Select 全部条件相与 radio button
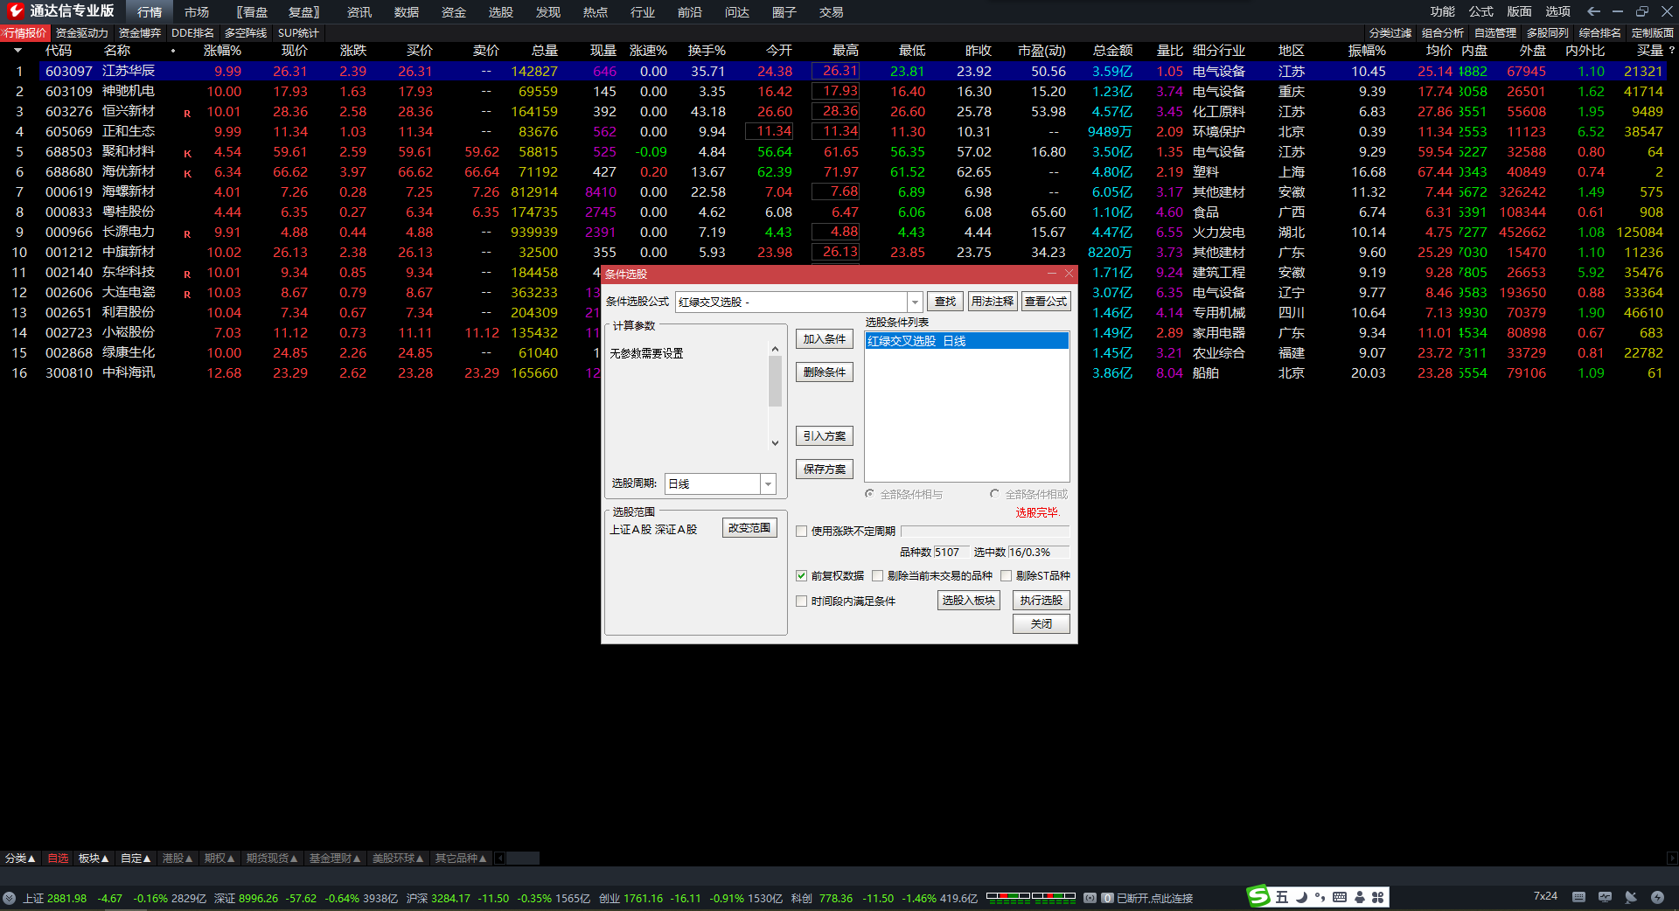 click(x=869, y=494)
